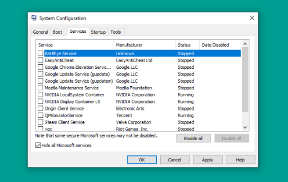
Task: Check NVIDIA Display Container LS checkbox
Action: pyautogui.click(x=40, y=102)
